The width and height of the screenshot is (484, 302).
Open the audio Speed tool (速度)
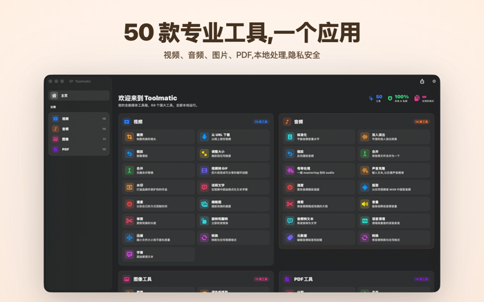(319, 187)
